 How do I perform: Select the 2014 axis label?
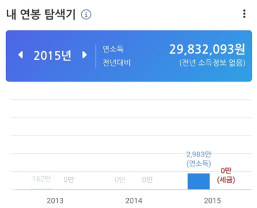[134, 201]
